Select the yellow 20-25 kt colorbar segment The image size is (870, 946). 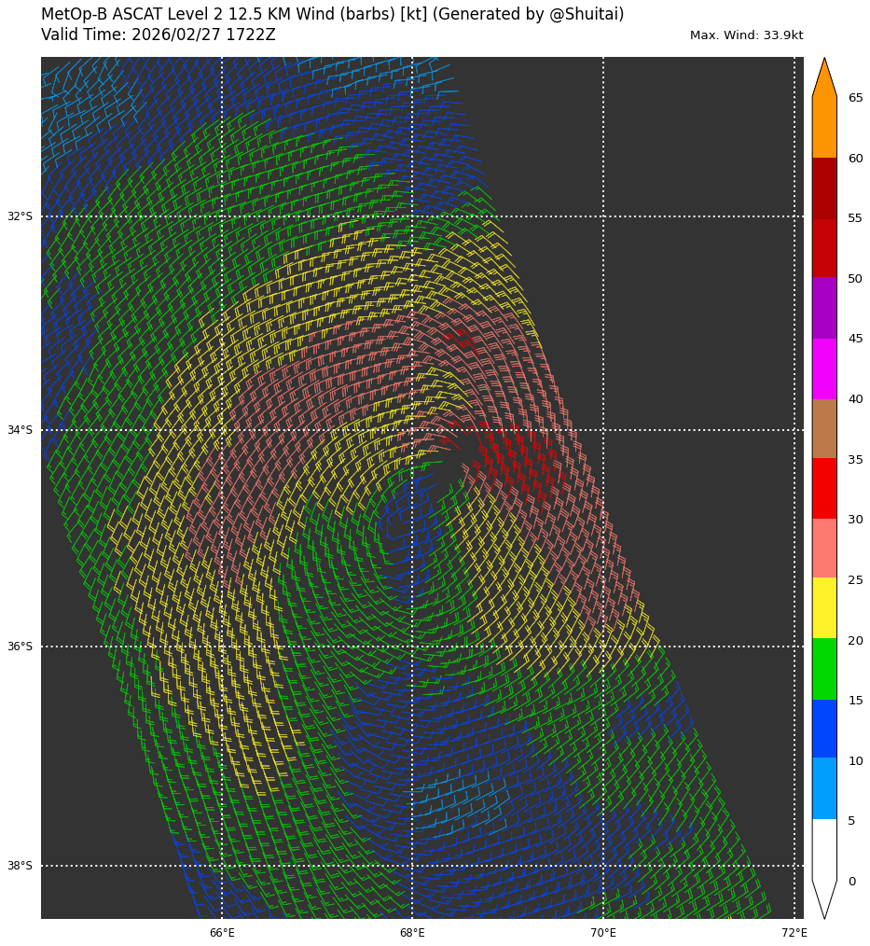pyautogui.click(x=824, y=608)
